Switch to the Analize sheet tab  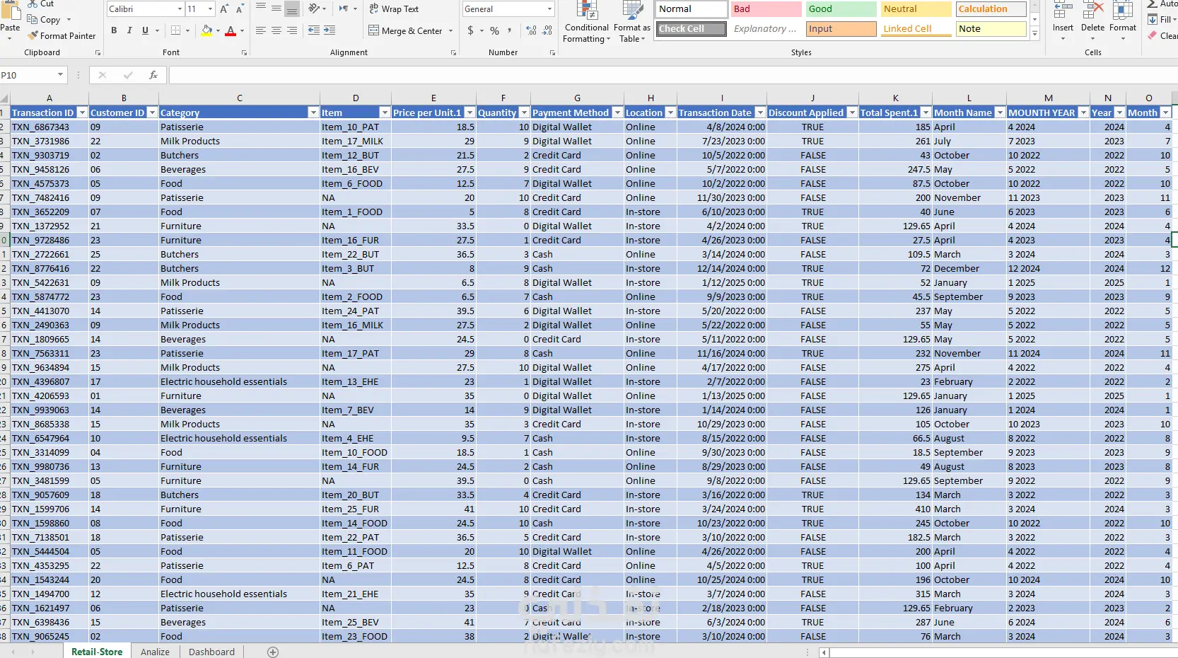click(155, 652)
